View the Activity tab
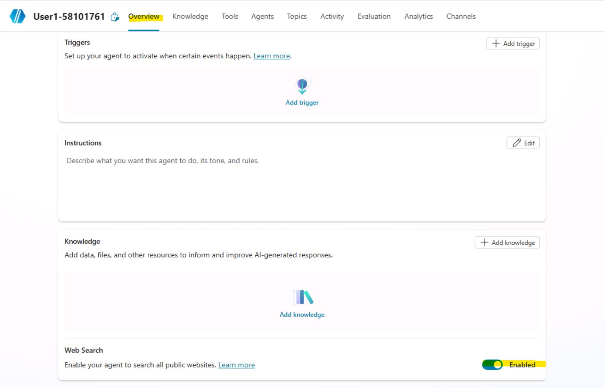The height and width of the screenshot is (388, 605). click(332, 16)
